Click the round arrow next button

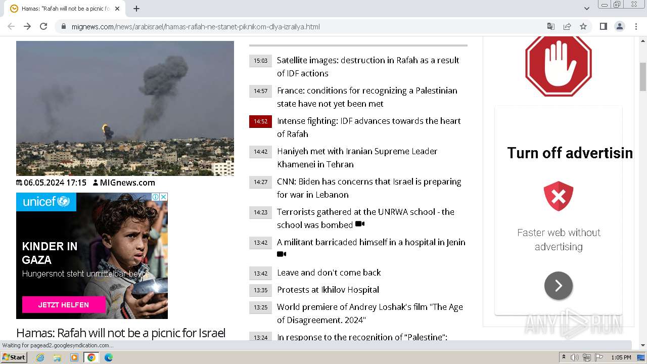click(x=559, y=286)
